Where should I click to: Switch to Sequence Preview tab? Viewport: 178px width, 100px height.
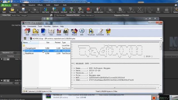73,15
